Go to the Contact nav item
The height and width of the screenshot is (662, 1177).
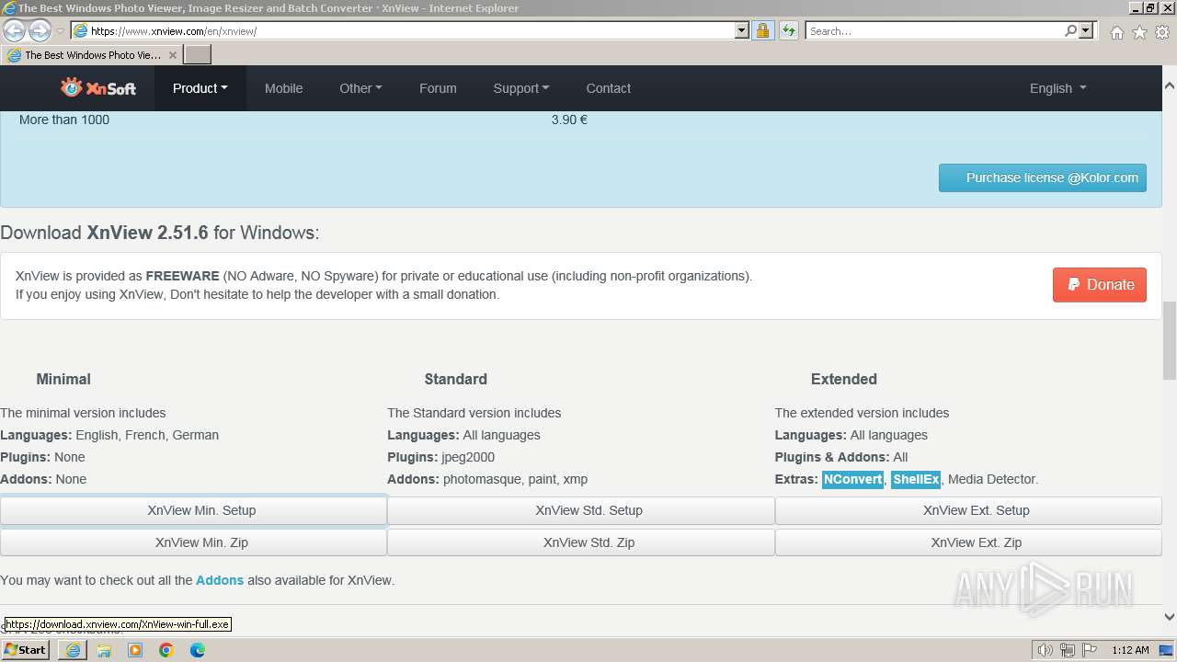(x=608, y=88)
